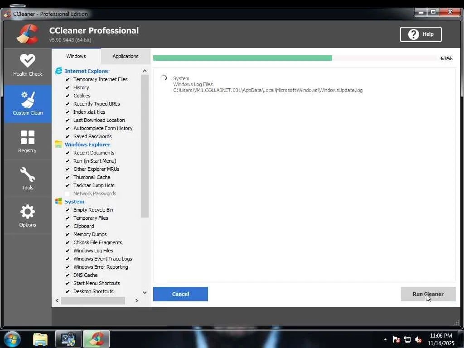464x348 pixels.
Task: Click the Desktop Shortcuts label
Action: pyautogui.click(x=93, y=291)
